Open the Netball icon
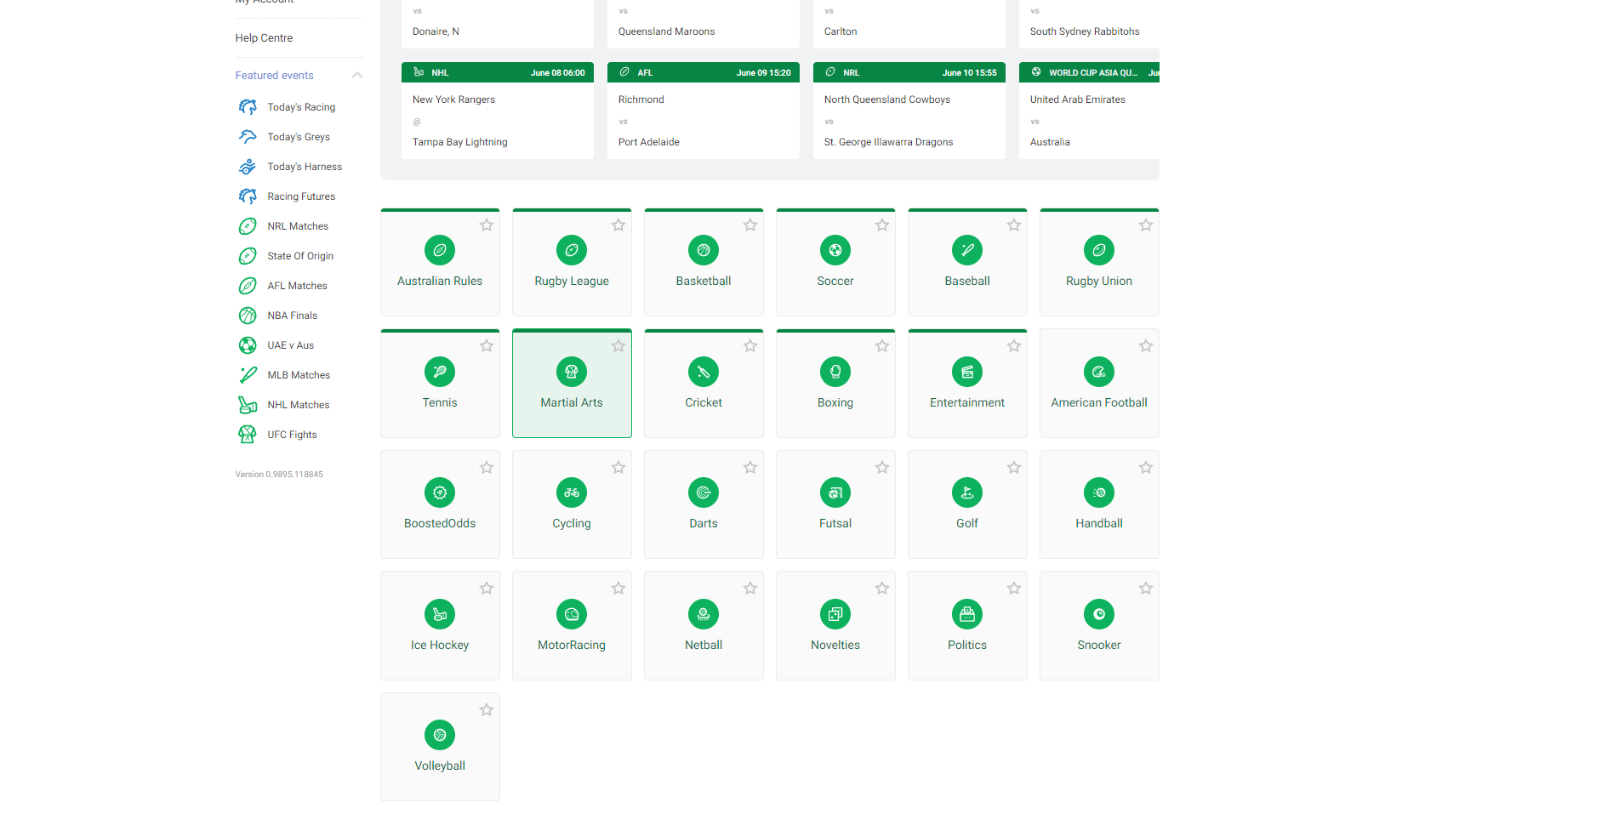Image resolution: width=1613 pixels, height=814 pixels. coord(704,614)
